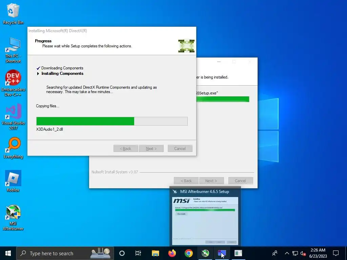Click Next in the Nullsoft setup window
This screenshot has height=260, width=347.
(x=211, y=181)
